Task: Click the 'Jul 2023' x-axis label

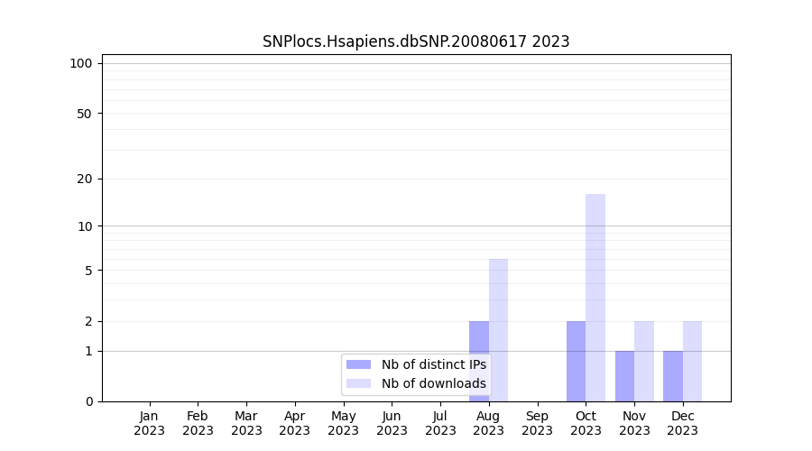Action: pos(440,423)
